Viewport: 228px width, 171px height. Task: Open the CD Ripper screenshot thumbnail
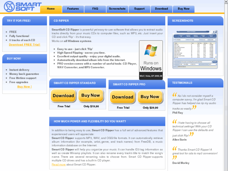tap(195, 50)
